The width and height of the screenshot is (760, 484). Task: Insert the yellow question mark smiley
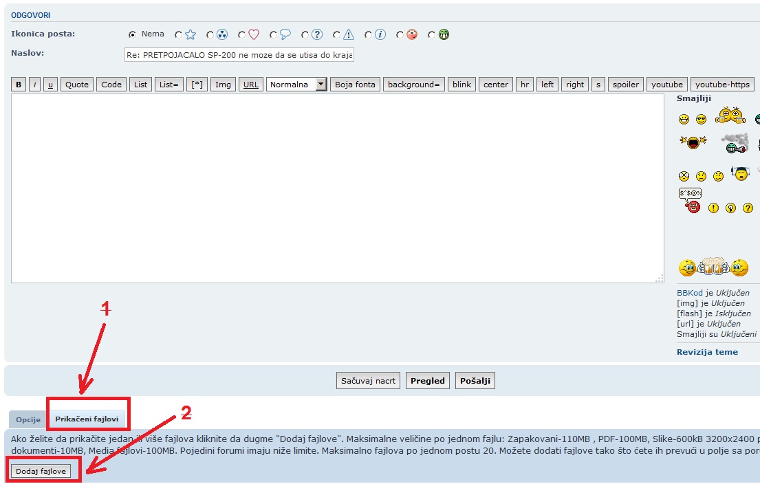coord(748,208)
